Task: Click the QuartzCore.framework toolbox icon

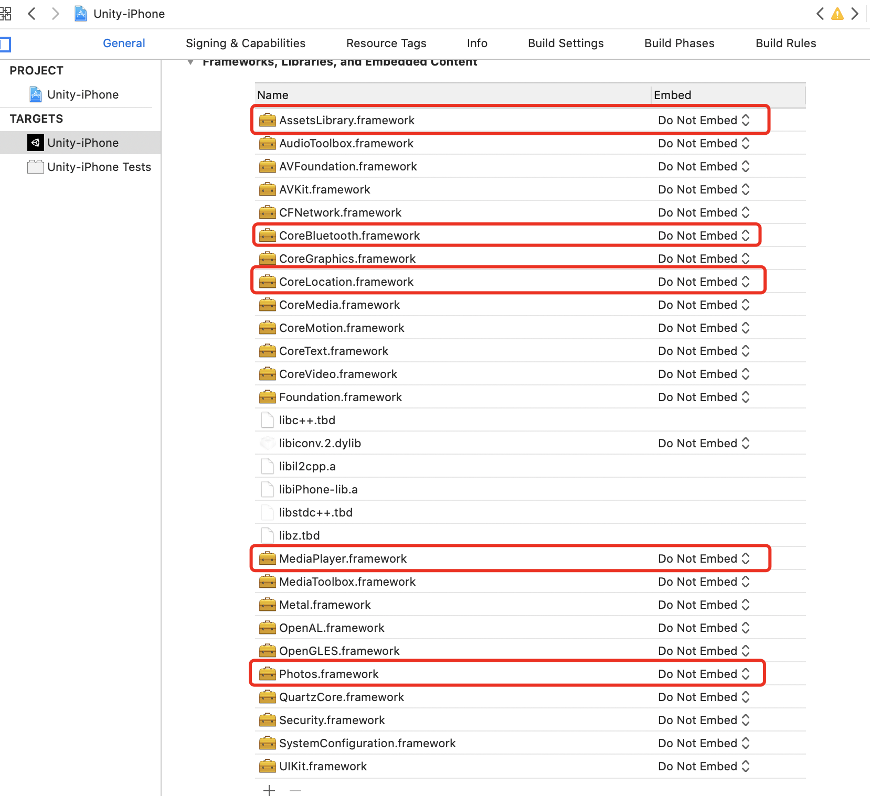Action: click(x=268, y=696)
